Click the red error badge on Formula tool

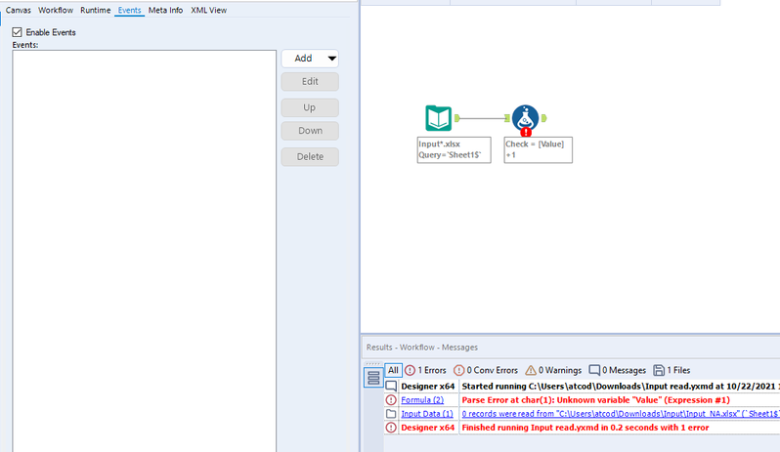(x=526, y=132)
